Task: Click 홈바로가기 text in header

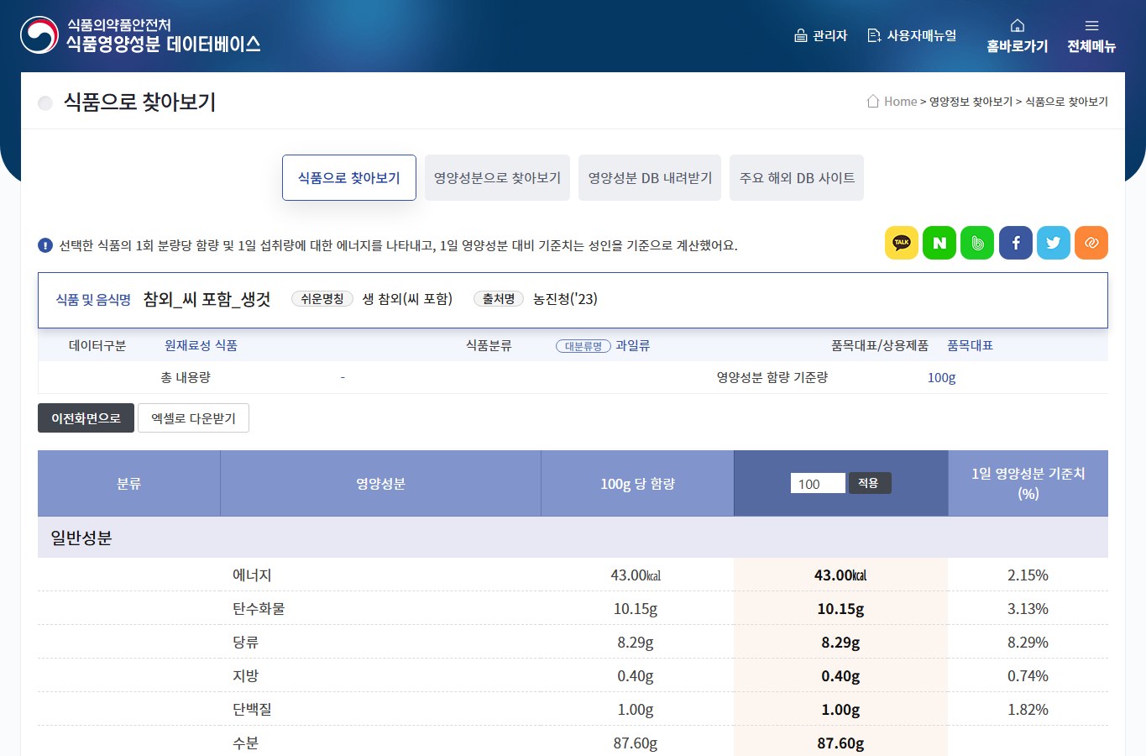Action: (x=1018, y=46)
